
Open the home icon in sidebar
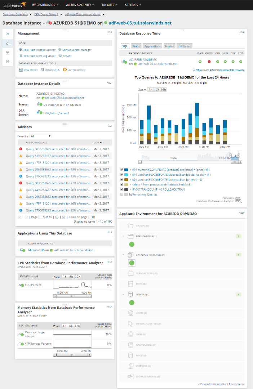tap(8, 44)
